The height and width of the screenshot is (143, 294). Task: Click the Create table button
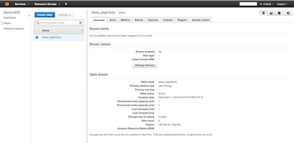point(44,15)
